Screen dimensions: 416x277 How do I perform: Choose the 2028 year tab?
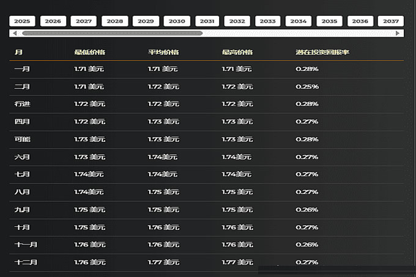tap(114, 21)
